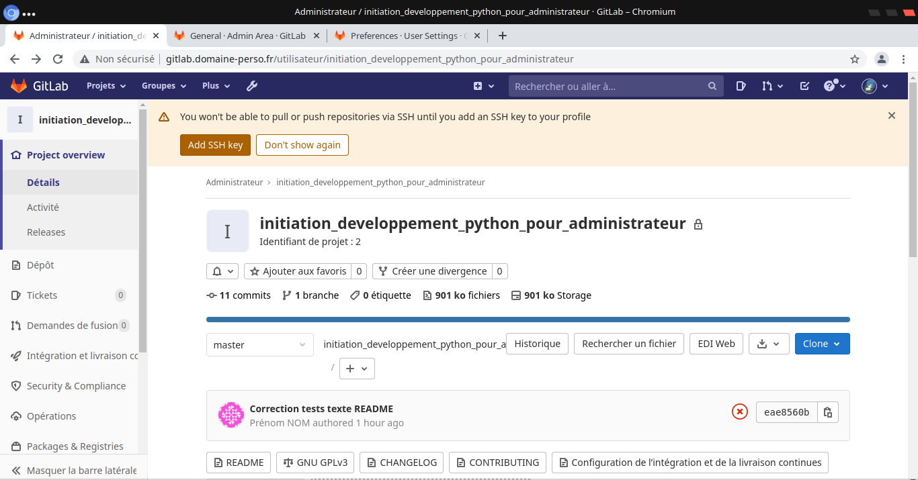Open the notification bell dropdown
Image resolution: width=918 pixels, height=480 pixels.
222,271
